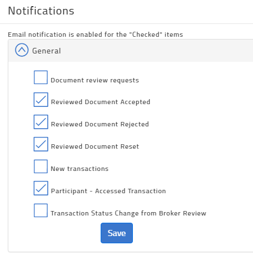Image resolution: width=253 pixels, height=255 pixels.
Task: Click the General section title text
Action: (47, 51)
